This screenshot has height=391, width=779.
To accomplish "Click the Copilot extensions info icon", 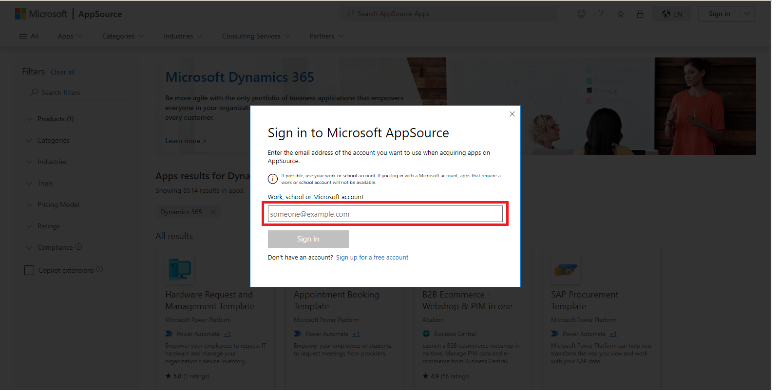I will click(x=99, y=269).
